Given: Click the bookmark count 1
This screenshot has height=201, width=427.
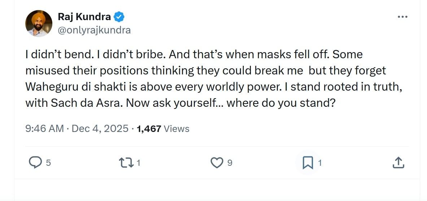Looking at the screenshot, I should pyautogui.click(x=320, y=163).
